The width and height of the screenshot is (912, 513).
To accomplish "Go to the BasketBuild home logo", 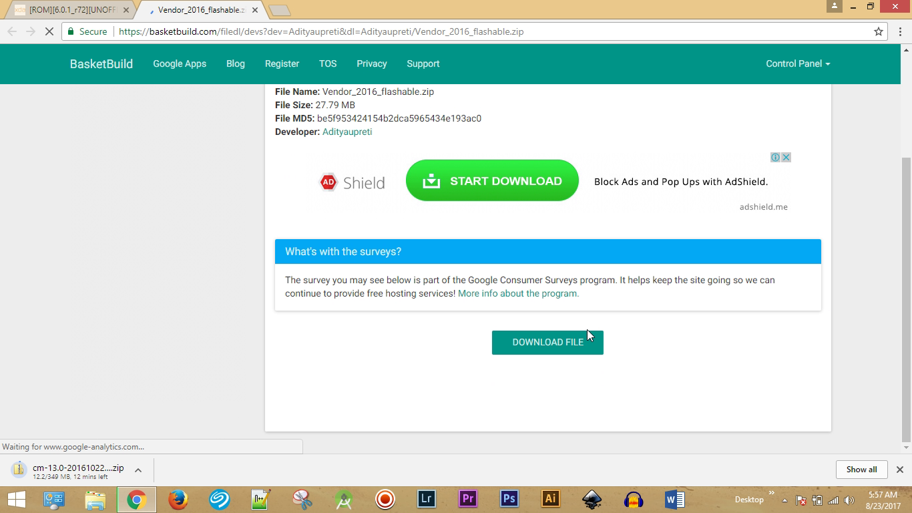I will pyautogui.click(x=101, y=63).
